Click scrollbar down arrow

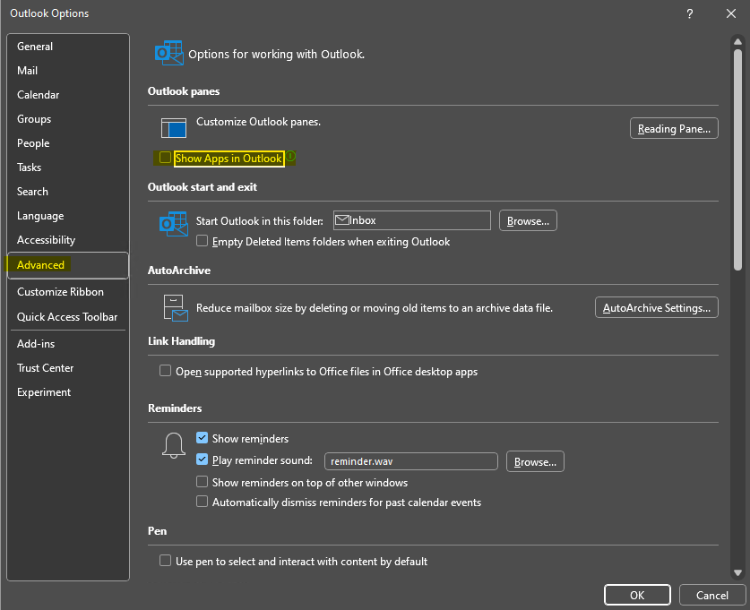point(737,572)
